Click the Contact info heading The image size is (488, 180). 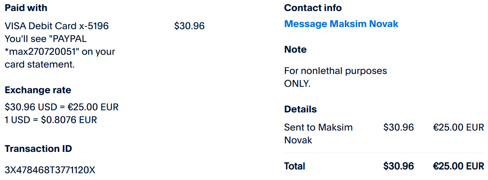313,8
